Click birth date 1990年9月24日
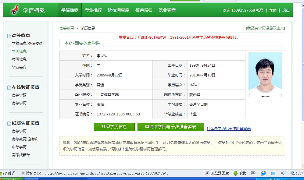Screen dimensions: 304x180 click(x=202, y=65)
